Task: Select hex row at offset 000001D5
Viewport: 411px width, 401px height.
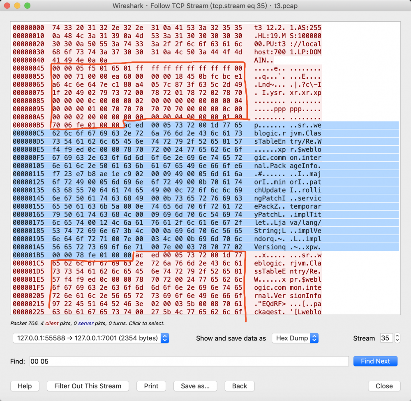Action: [x=167, y=272]
